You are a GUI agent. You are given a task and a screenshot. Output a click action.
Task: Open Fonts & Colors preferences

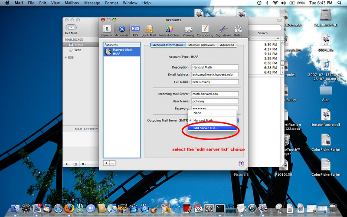(x=169, y=30)
